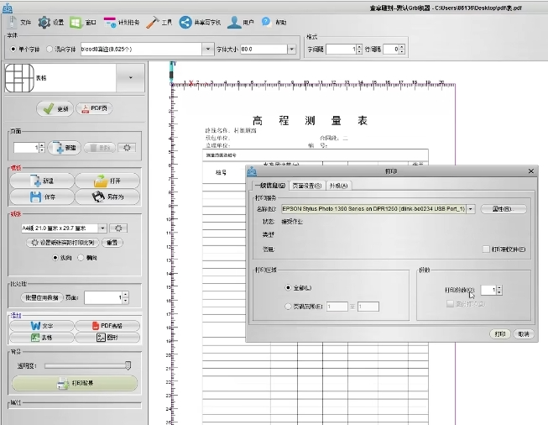The image size is (548, 425).
Task: Expand the font selection dropdown
Action: point(209,50)
